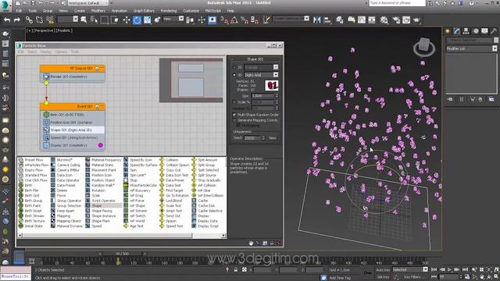Open the Edit menu in main menu bar
Viewport: 500px width, 281px height.
click(19, 10)
